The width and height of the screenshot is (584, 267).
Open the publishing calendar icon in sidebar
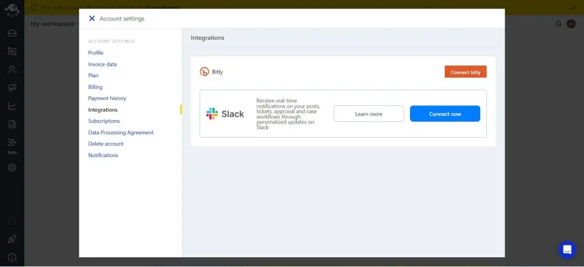point(12,51)
